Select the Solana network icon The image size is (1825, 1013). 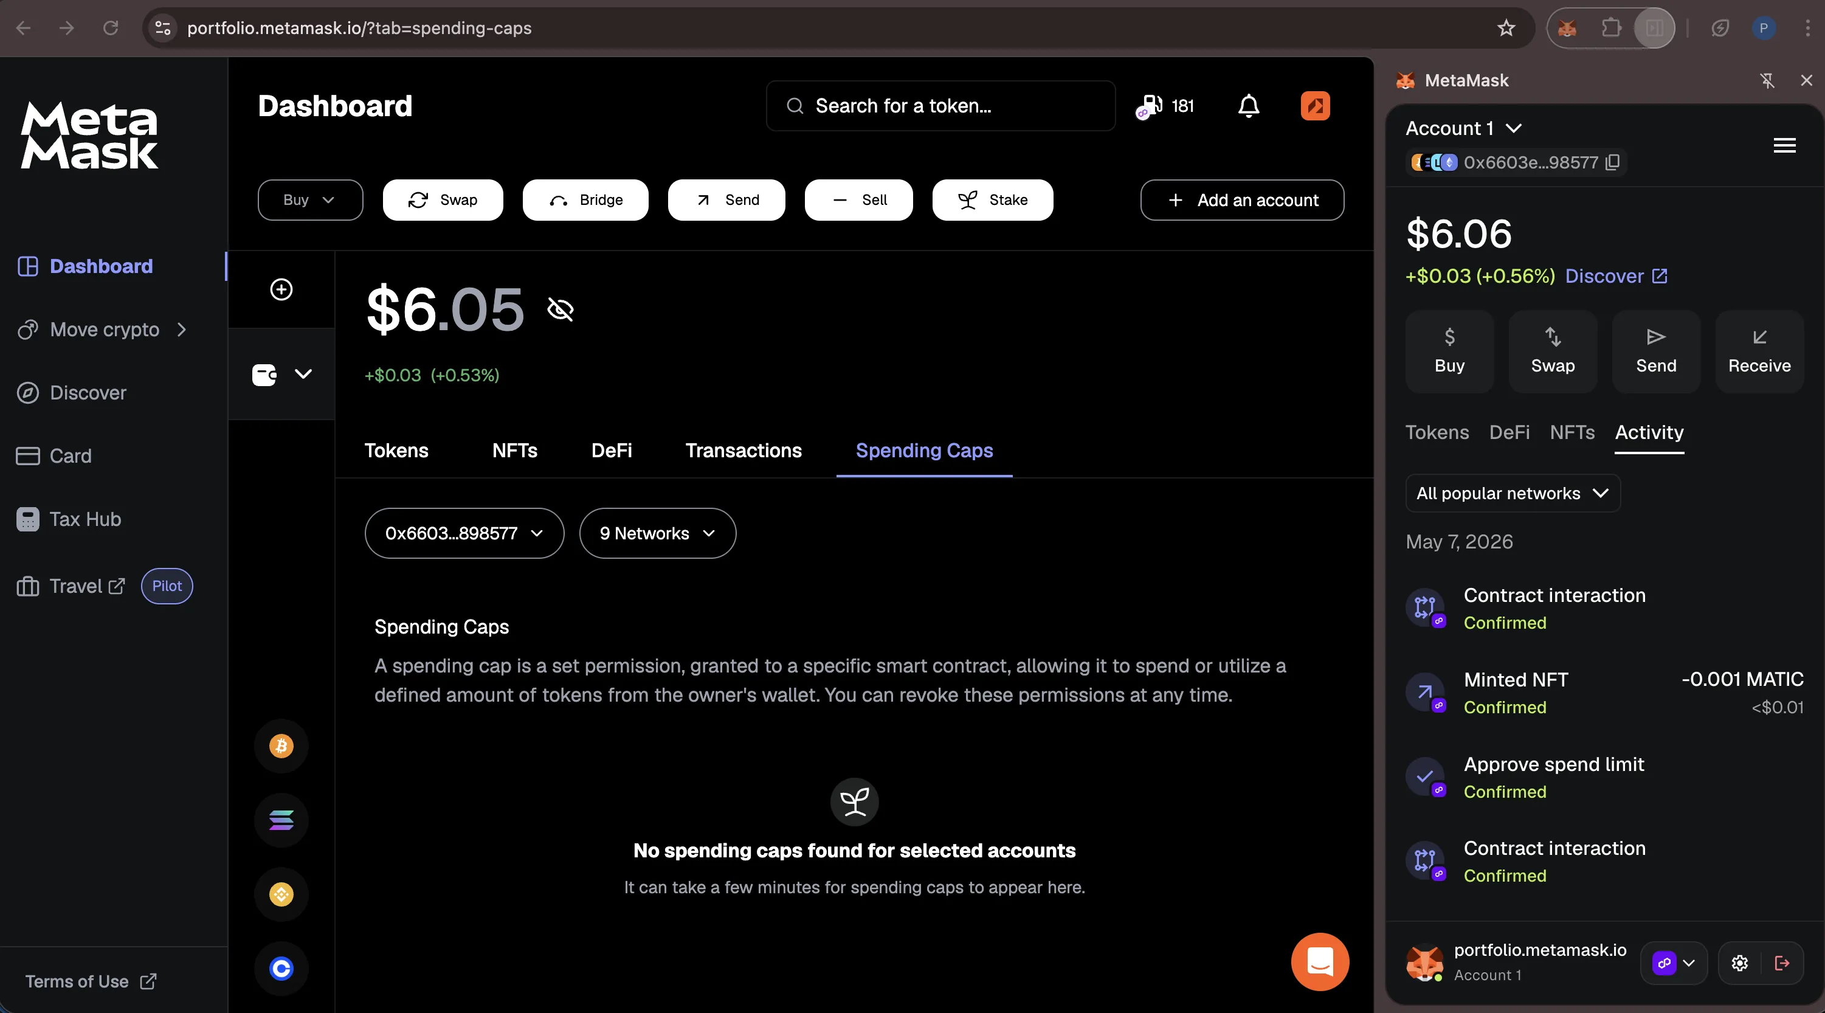(281, 820)
